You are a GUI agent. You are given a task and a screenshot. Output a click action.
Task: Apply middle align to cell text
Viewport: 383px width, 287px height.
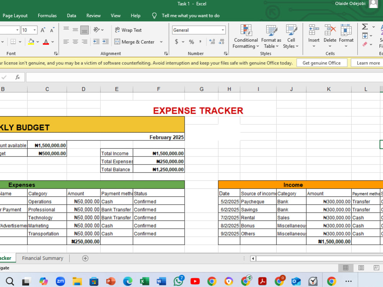click(75, 30)
